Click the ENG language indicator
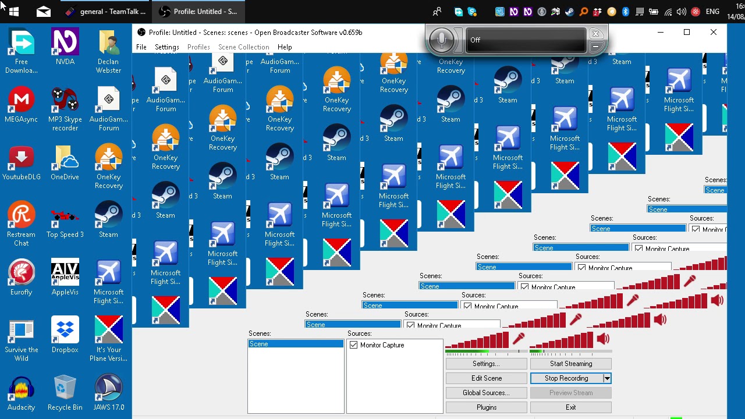This screenshot has height=419, width=745. coord(712,11)
